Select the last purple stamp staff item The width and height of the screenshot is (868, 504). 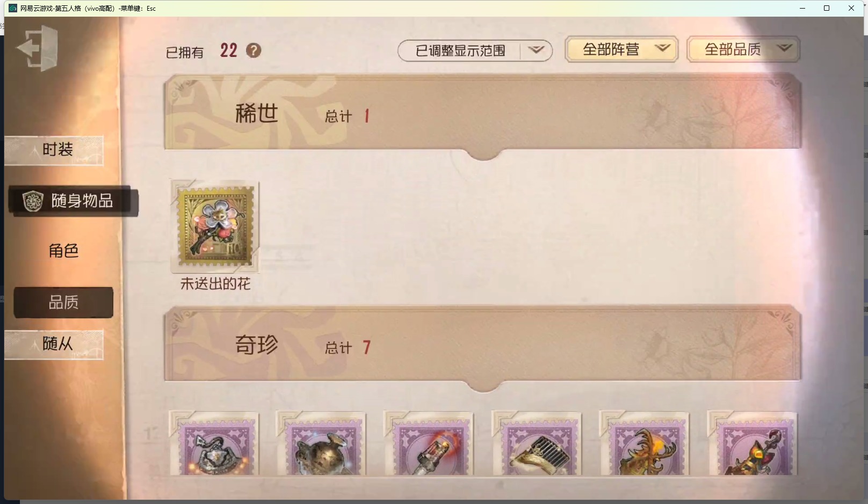pos(752,443)
